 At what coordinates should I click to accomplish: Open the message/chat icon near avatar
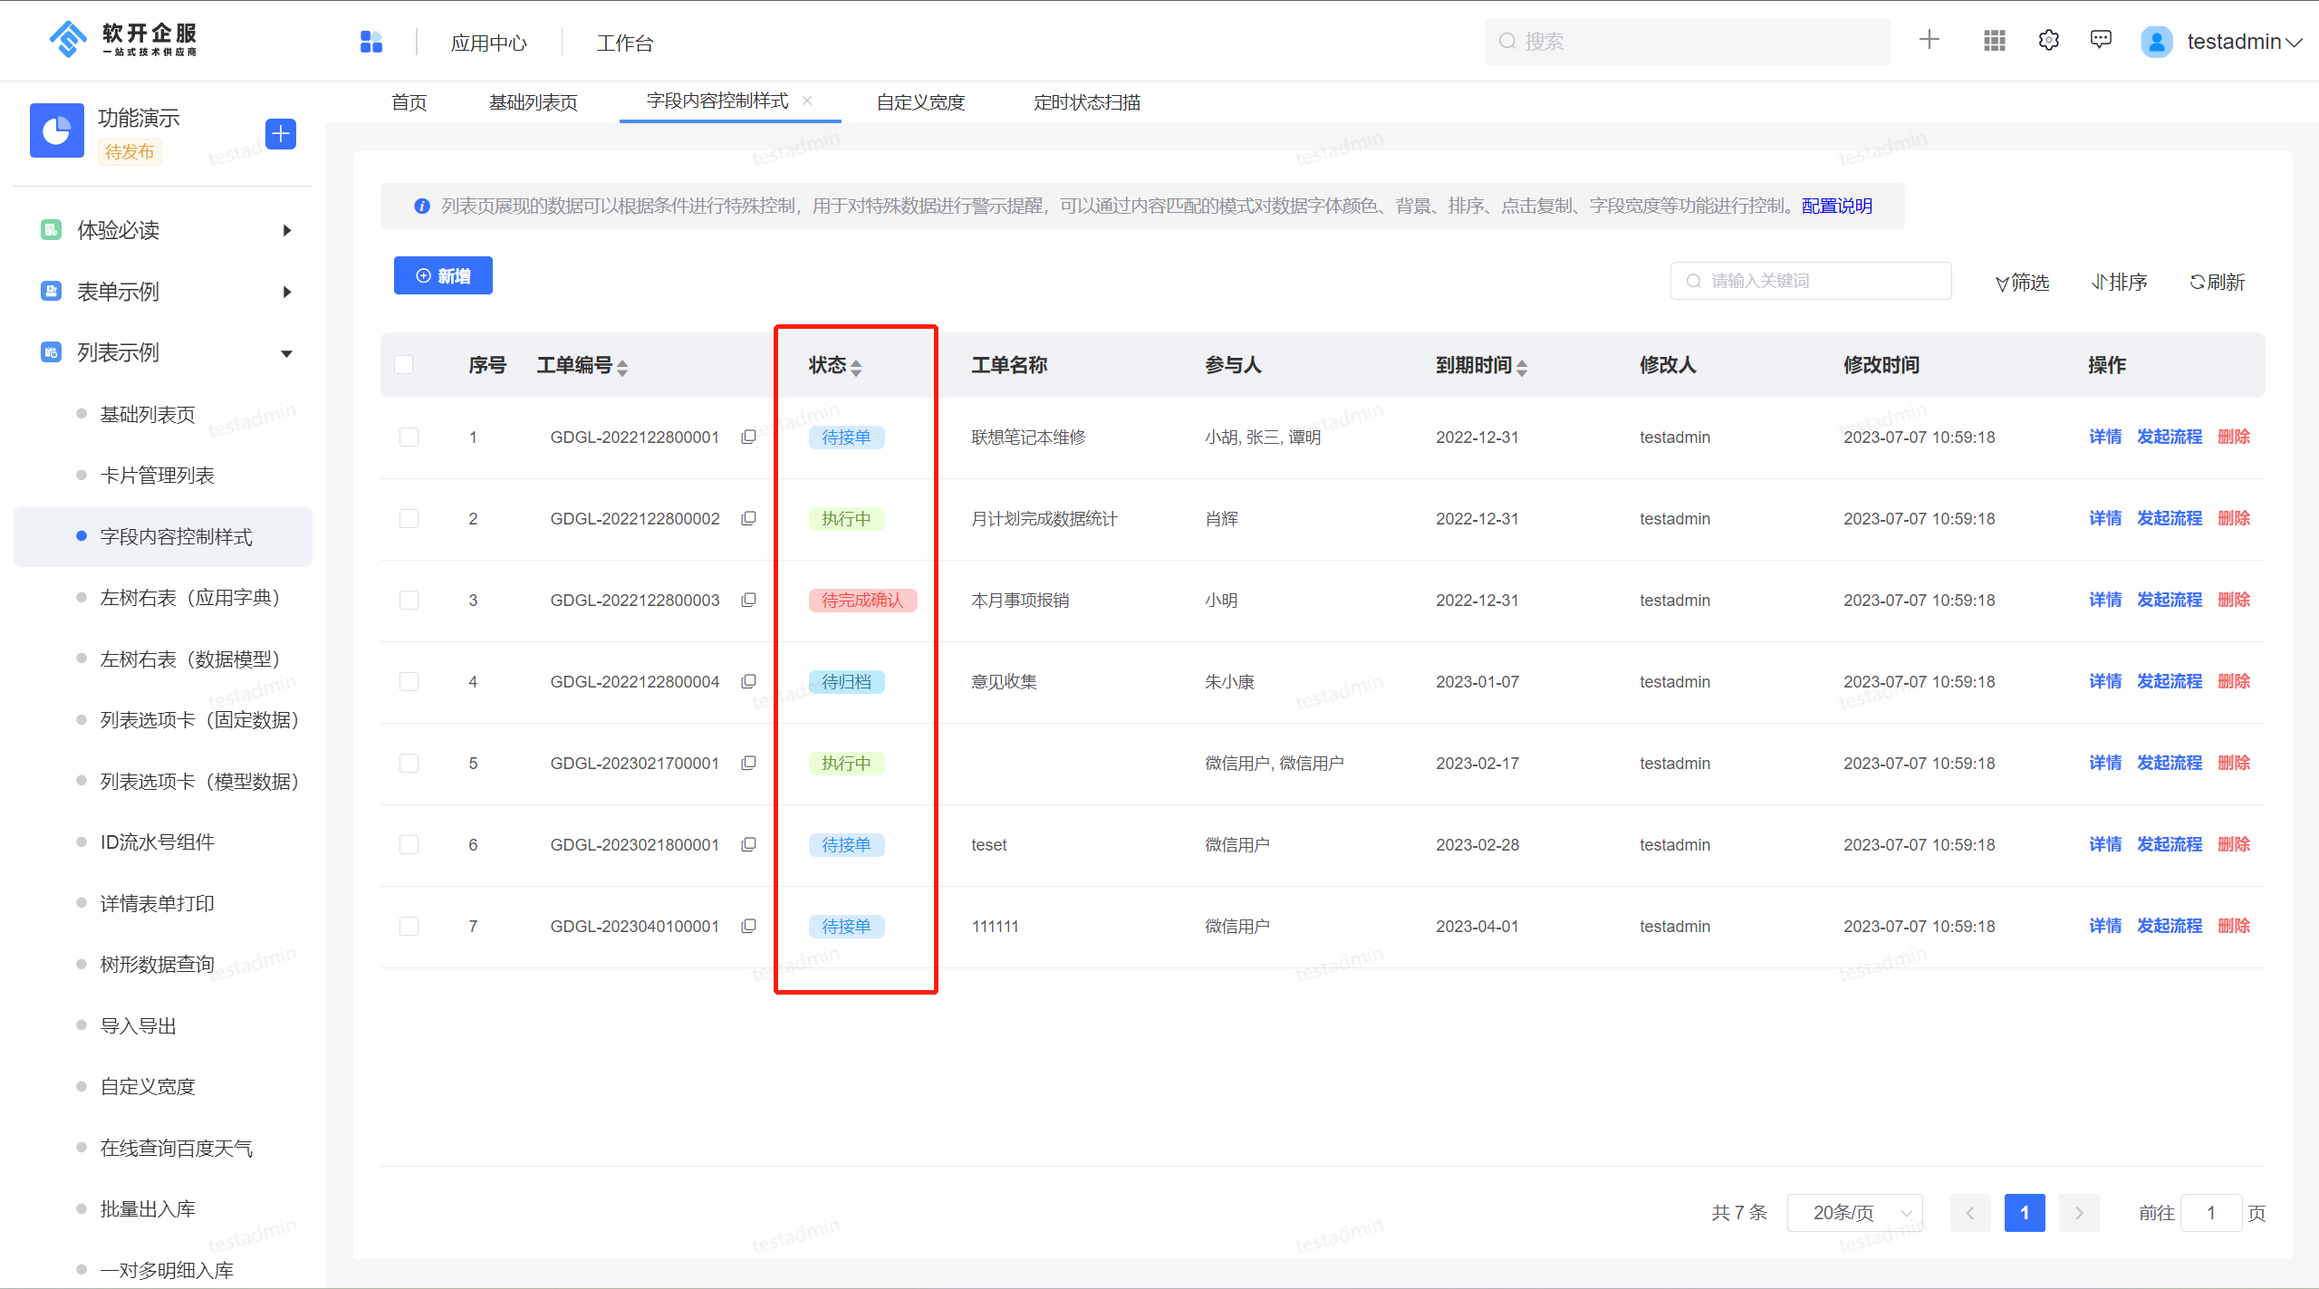(2101, 40)
